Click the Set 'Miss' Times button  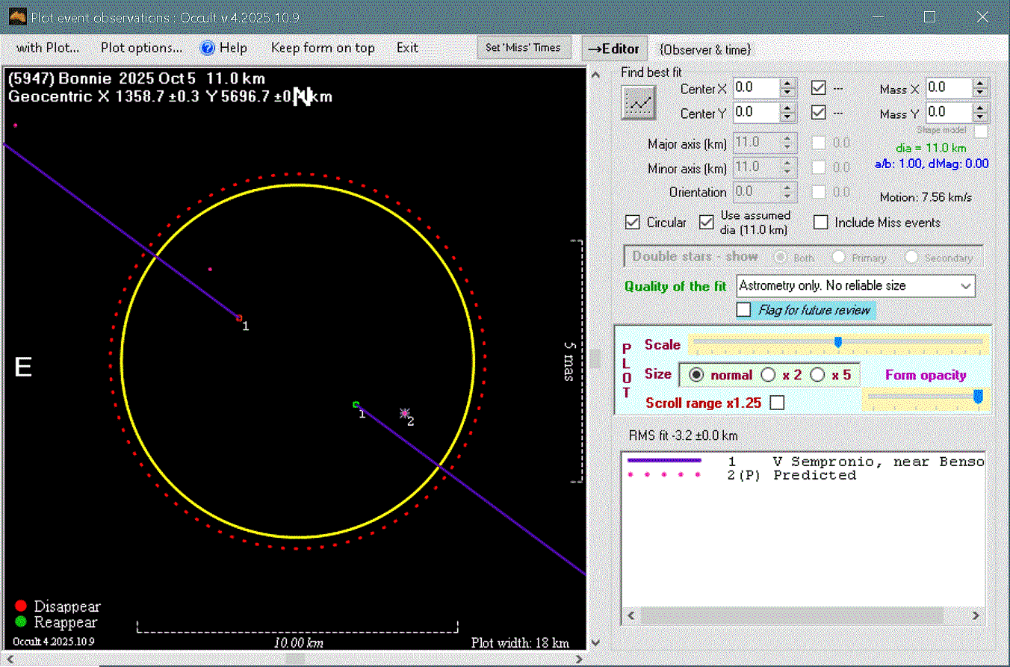pyautogui.click(x=523, y=48)
